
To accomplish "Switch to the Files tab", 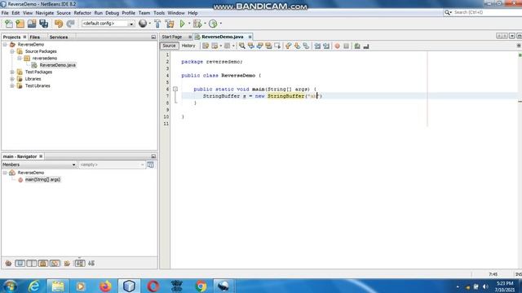I will (x=34, y=37).
